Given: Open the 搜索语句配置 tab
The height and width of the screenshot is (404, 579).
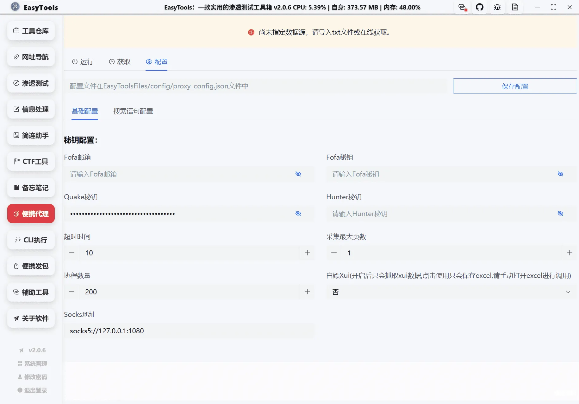Looking at the screenshot, I should (x=133, y=111).
